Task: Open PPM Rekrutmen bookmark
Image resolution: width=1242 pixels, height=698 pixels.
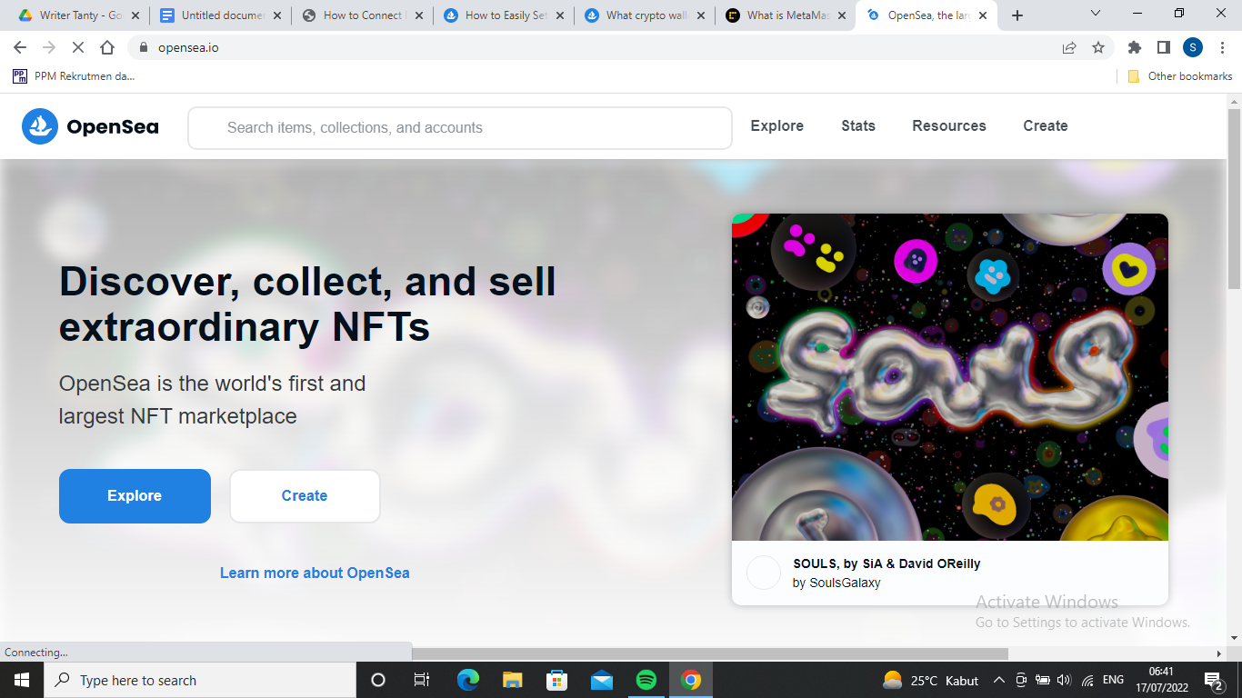Action: tap(74, 76)
